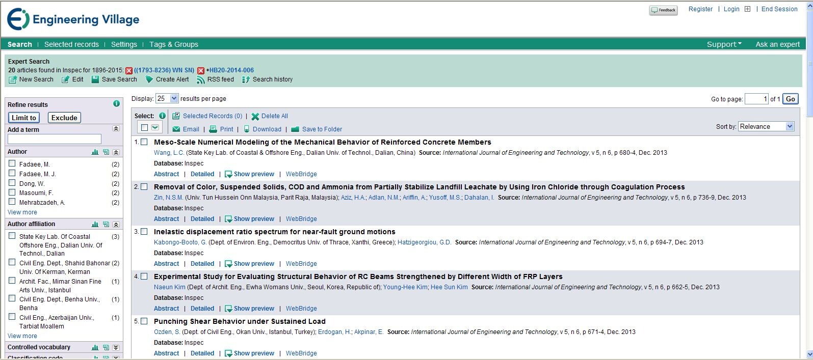
Task: Click the Go to page number field
Action: 756,99
